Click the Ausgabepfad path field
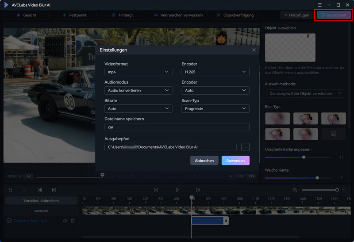 [x=170, y=147]
